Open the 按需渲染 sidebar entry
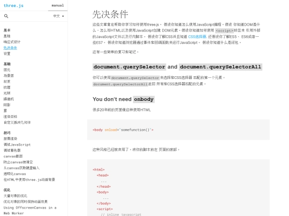 click(x=10, y=139)
